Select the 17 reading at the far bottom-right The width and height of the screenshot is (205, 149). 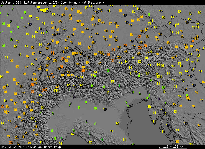tap(199, 125)
